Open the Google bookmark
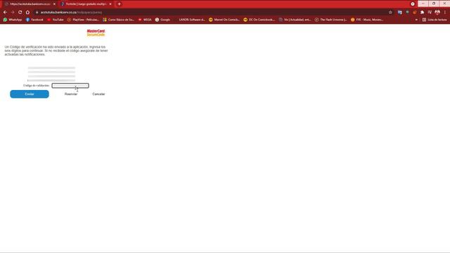450x253 pixels. point(162,20)
